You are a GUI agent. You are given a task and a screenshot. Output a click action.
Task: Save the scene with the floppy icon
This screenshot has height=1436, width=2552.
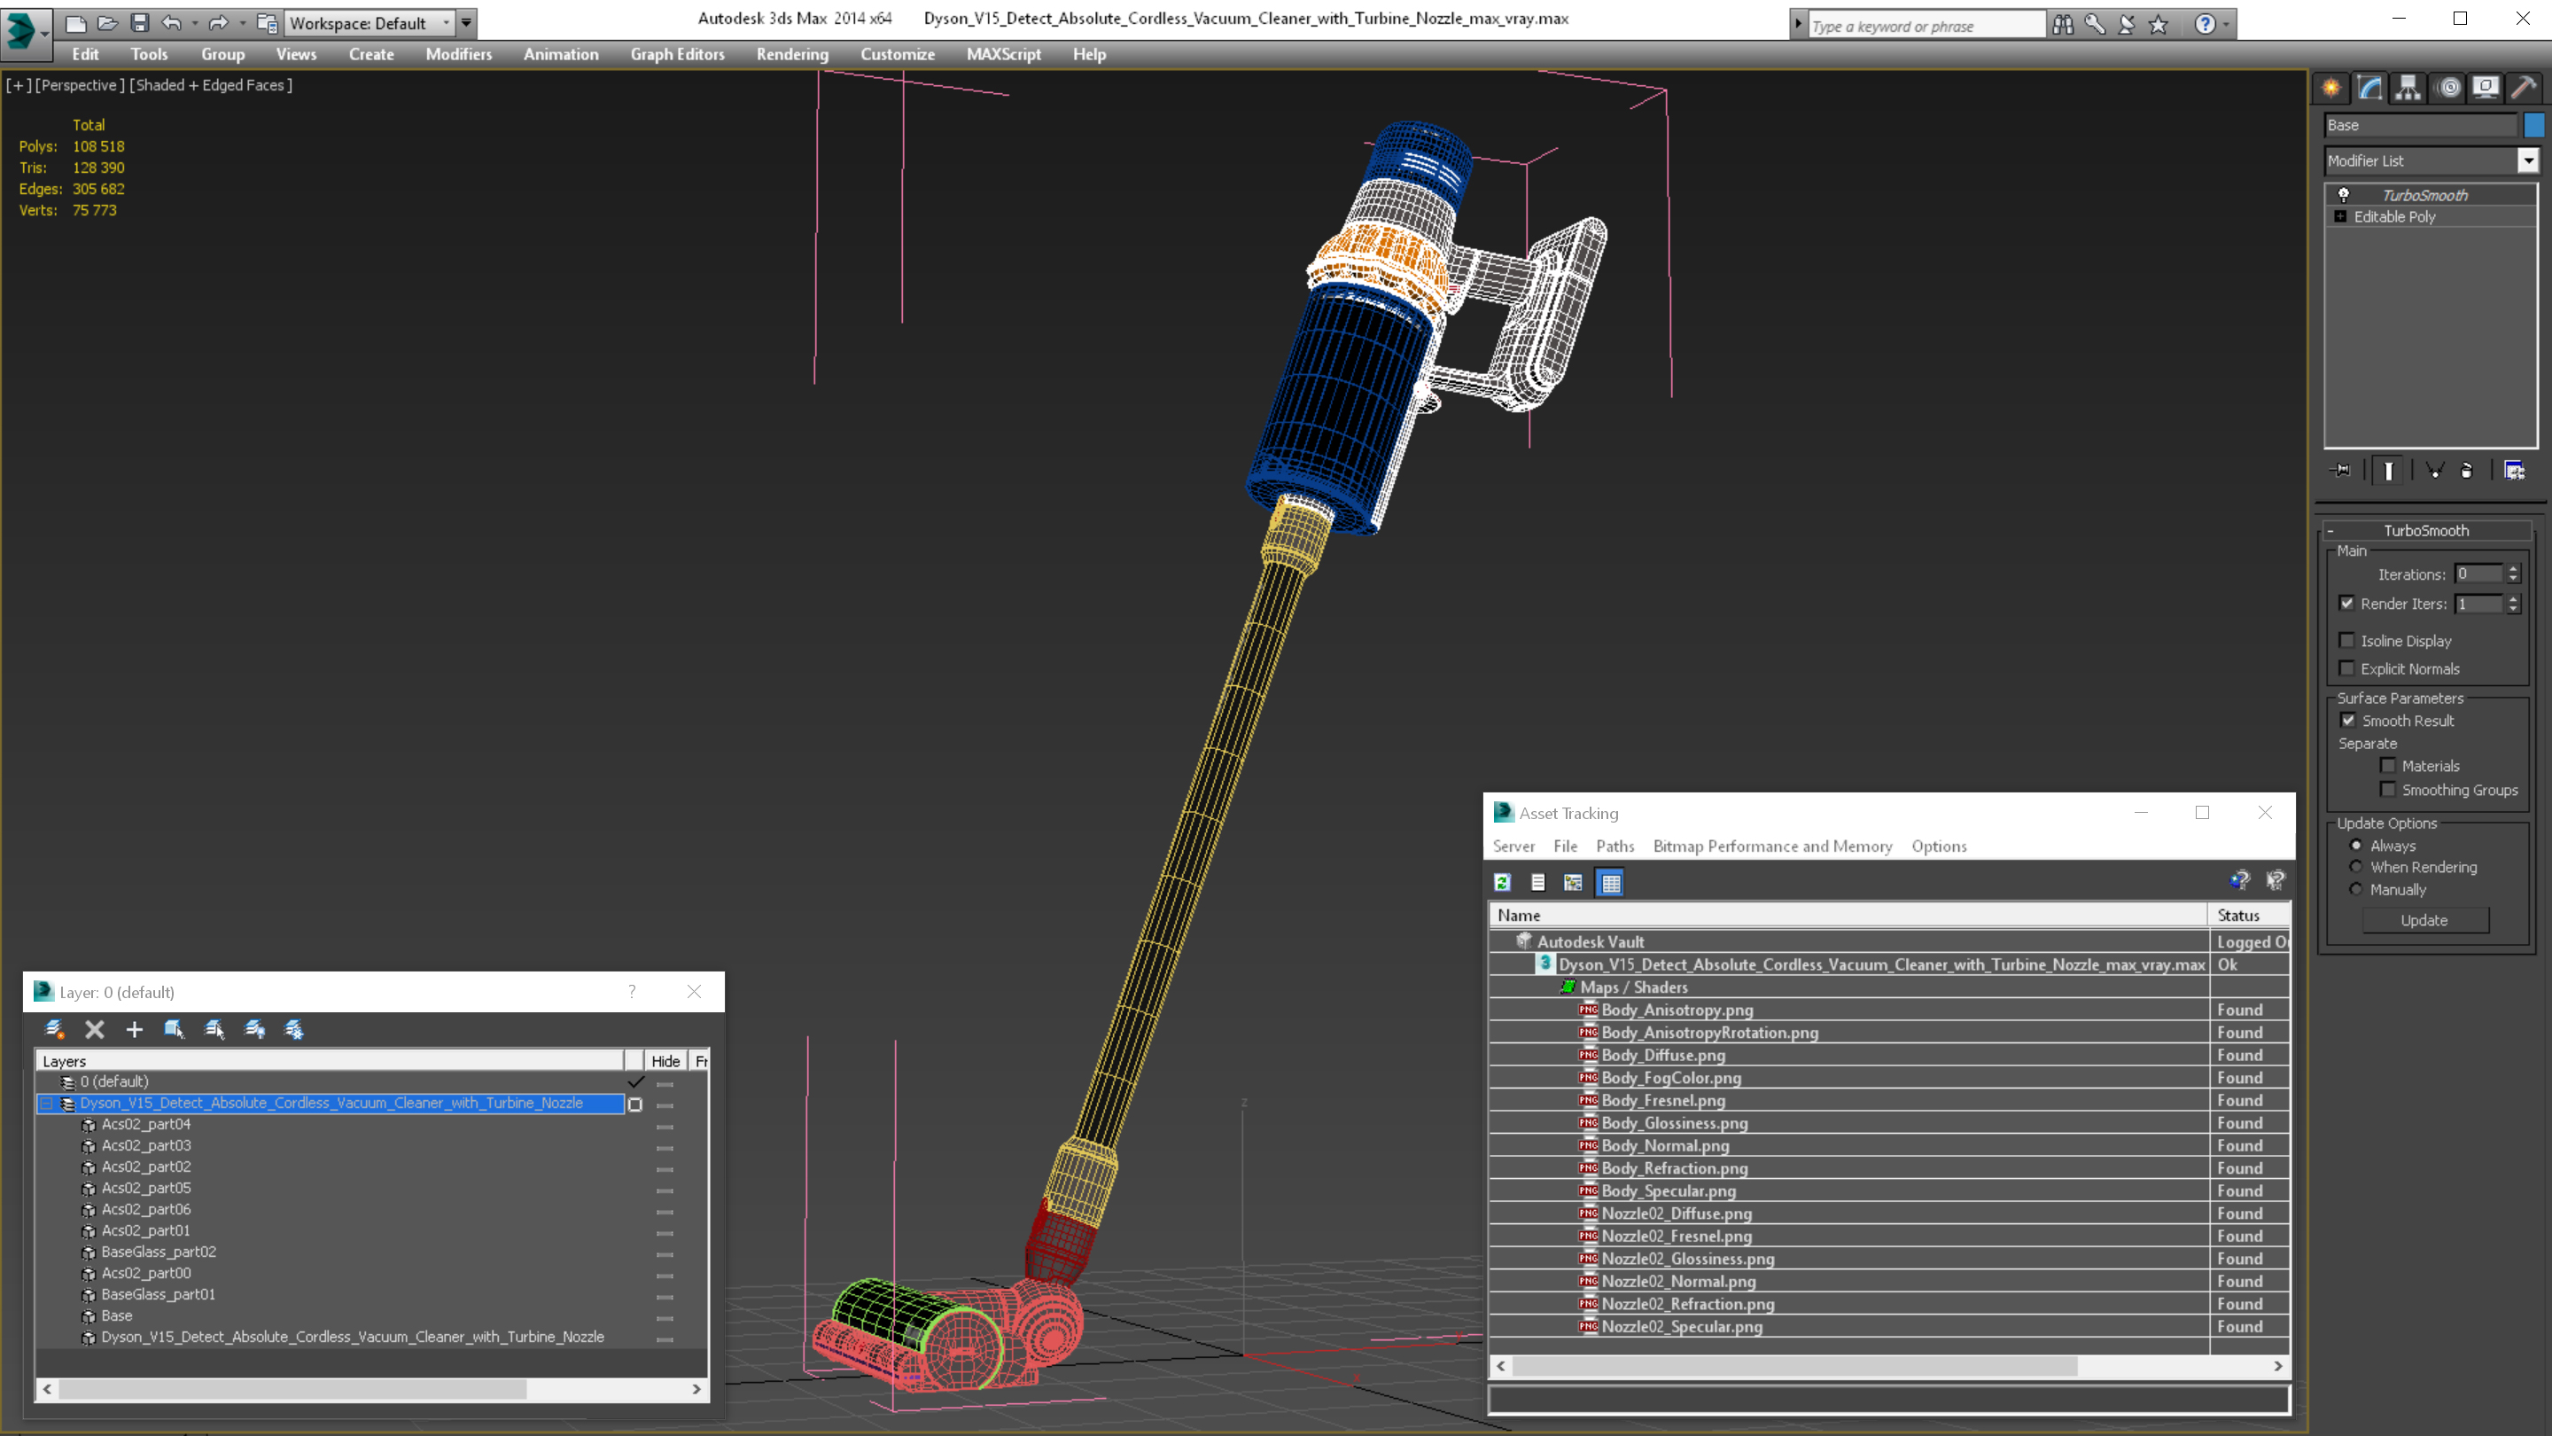tap(140, 22)
